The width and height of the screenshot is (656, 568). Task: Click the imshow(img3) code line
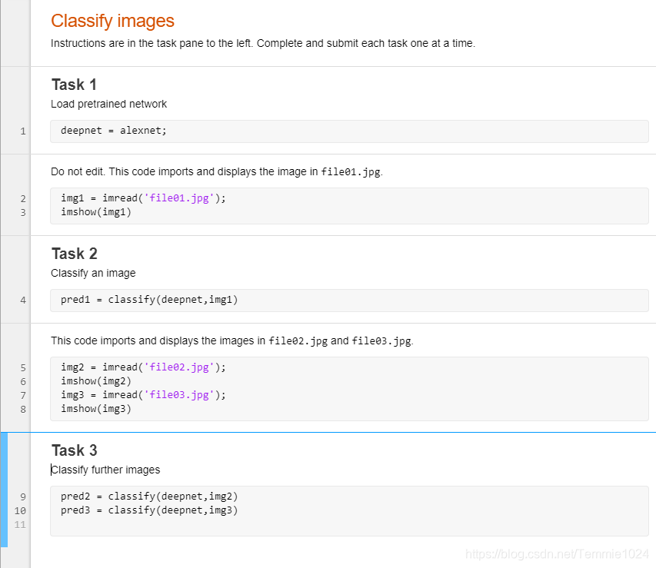96,409
